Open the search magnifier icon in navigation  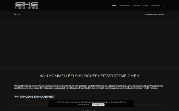(x=164, y=6)
